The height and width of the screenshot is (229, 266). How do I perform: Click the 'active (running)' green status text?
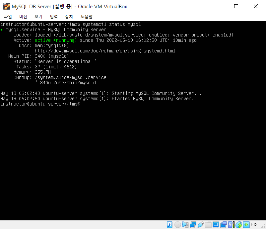[x=56, y=40]
